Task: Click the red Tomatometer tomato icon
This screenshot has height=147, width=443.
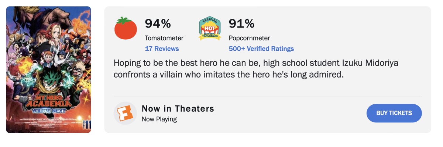Action: click(126, 28)
